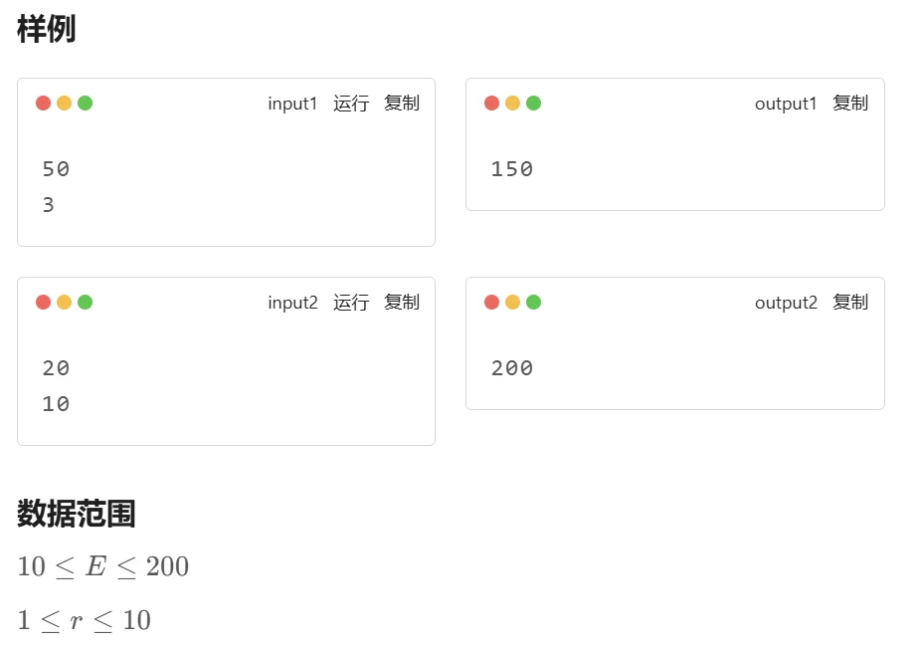
Task: Click the green dot in output2 panel
Action: coord(533,302)
